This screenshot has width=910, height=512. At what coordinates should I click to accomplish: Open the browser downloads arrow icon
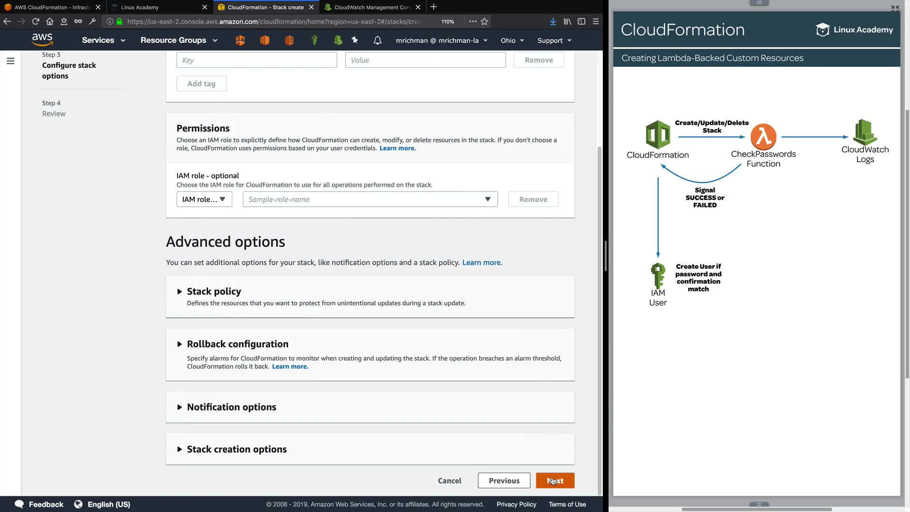click(x=553, y=21)
